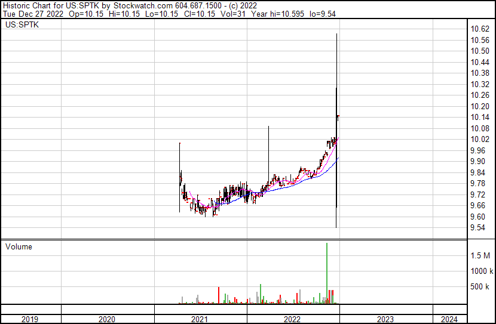Screen dimensions: 496x324
Task: Click the Volume panel label
Action: [x=19, y=246]
